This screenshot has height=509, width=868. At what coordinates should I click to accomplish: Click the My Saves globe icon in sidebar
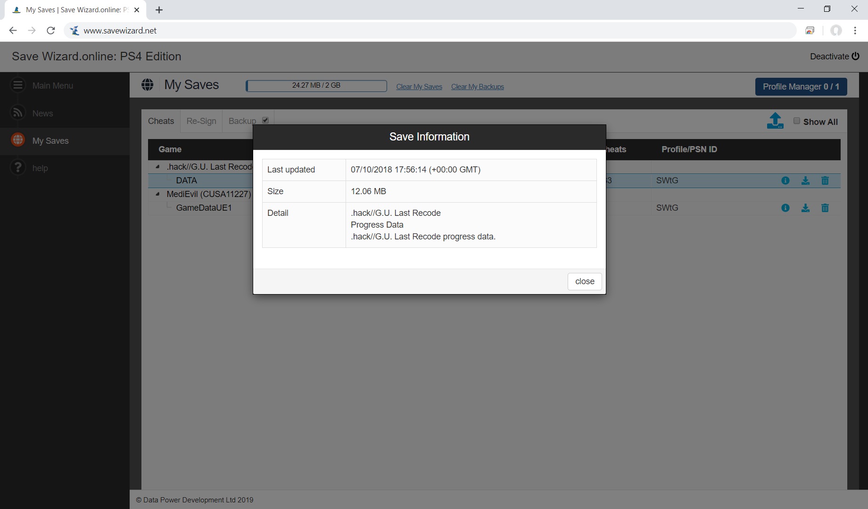point(18,140)
